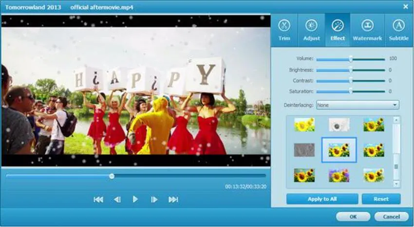Viewport: 414px width, 227px height.
Task: Choose the middle-row right sunflower effect thumbnail
Action: pyautogui.click(x=374, y=150)
